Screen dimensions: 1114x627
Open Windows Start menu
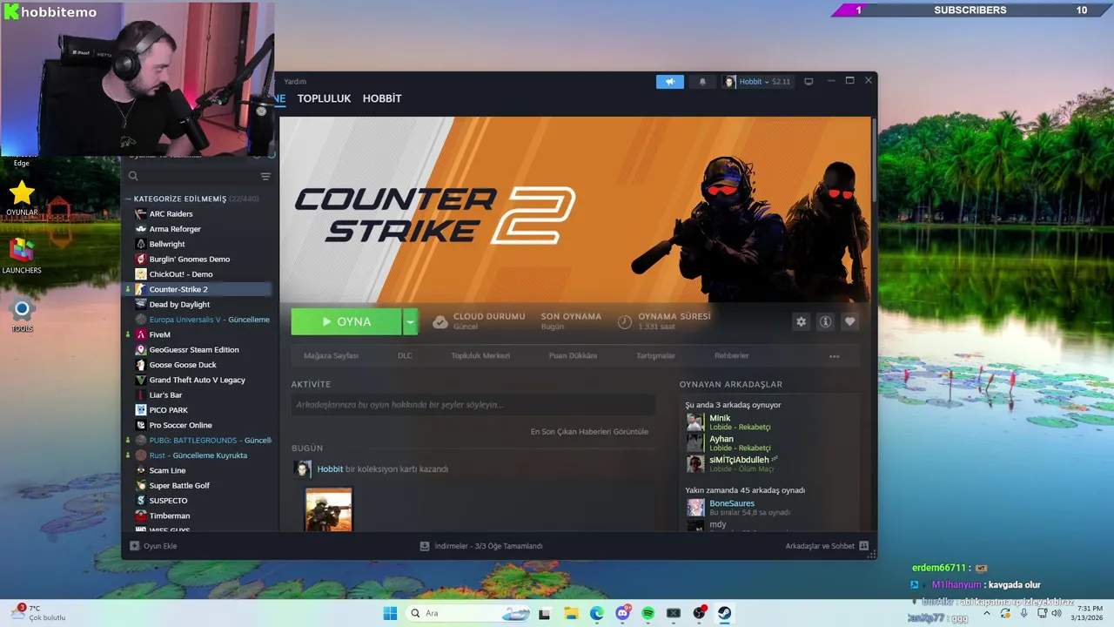[390, 613]
